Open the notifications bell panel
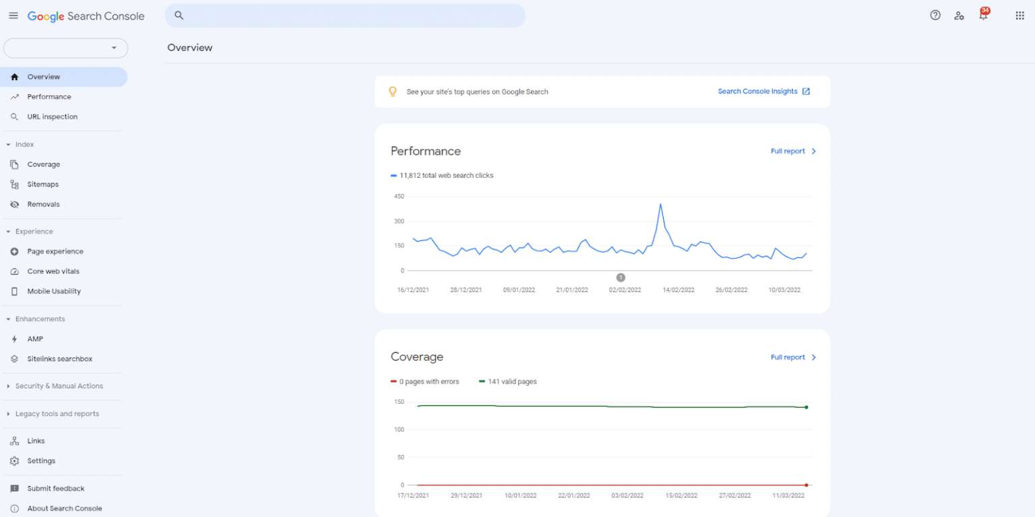Image resolution: width=1035 pixels, height=517 pixels. (983, 15)
